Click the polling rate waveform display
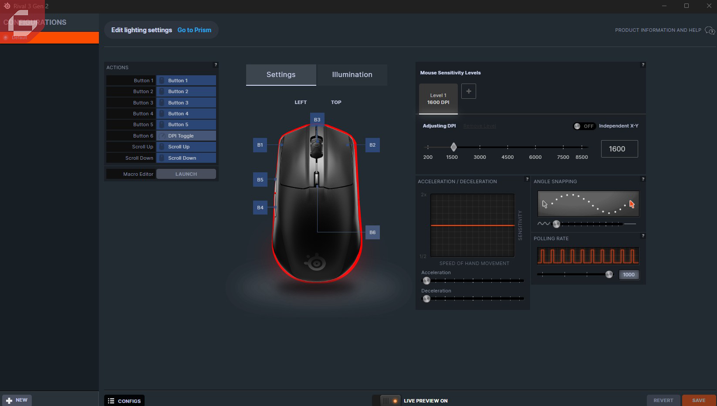Screen dimensions: 717x406 [x=588, y=256]
